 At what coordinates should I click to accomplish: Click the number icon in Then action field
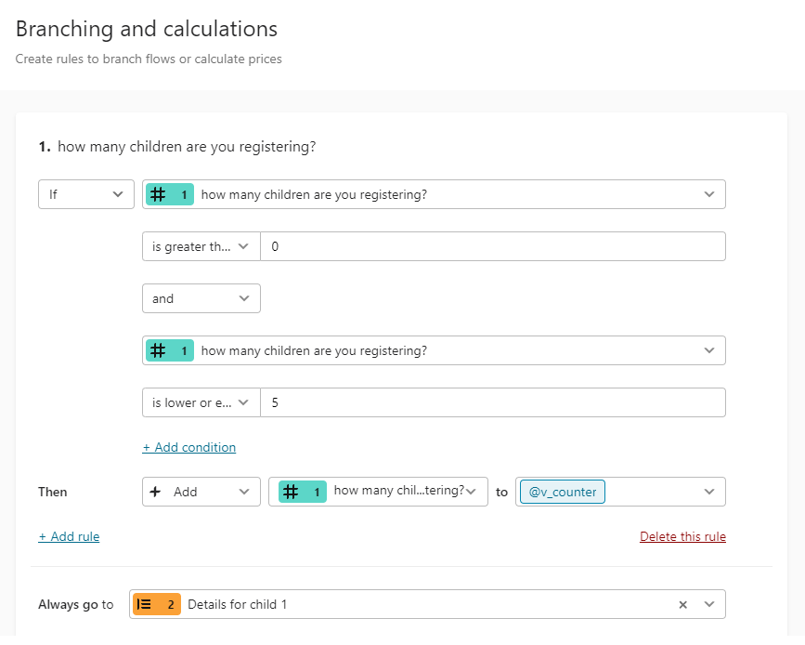click(x=291, y=493)
